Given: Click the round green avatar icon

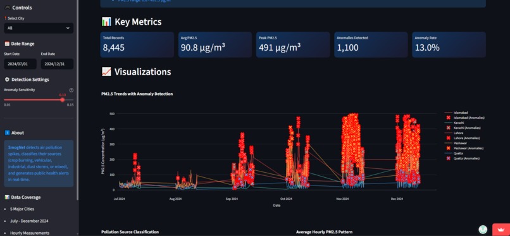Looking at the screenshot, I should [x=483, y=230].
